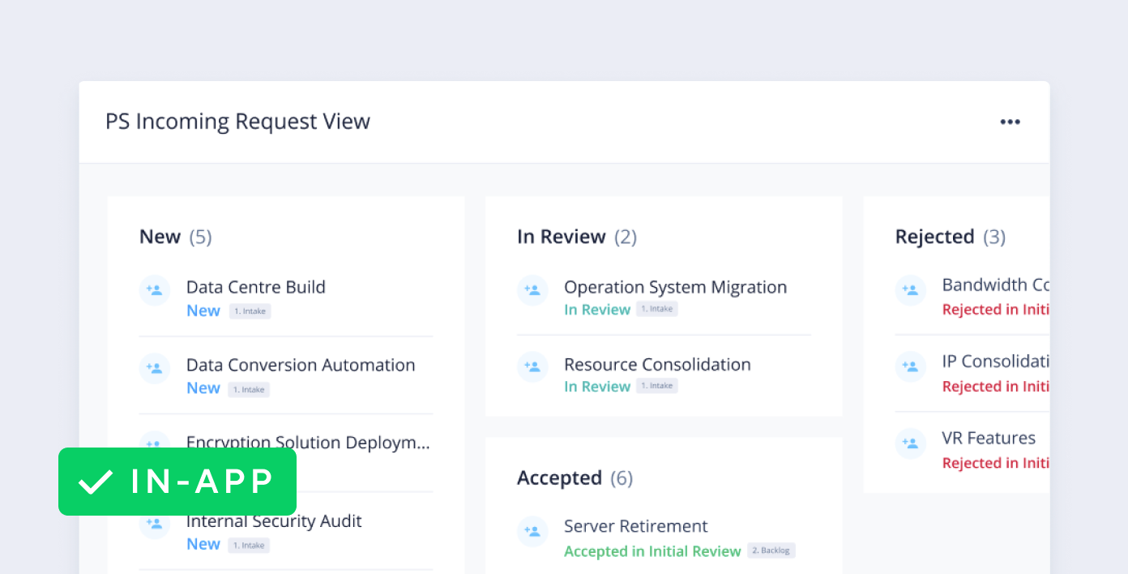1128x574 pixels.
Task: Click the green IN-APP badge
Action: (x=177, y=482)
